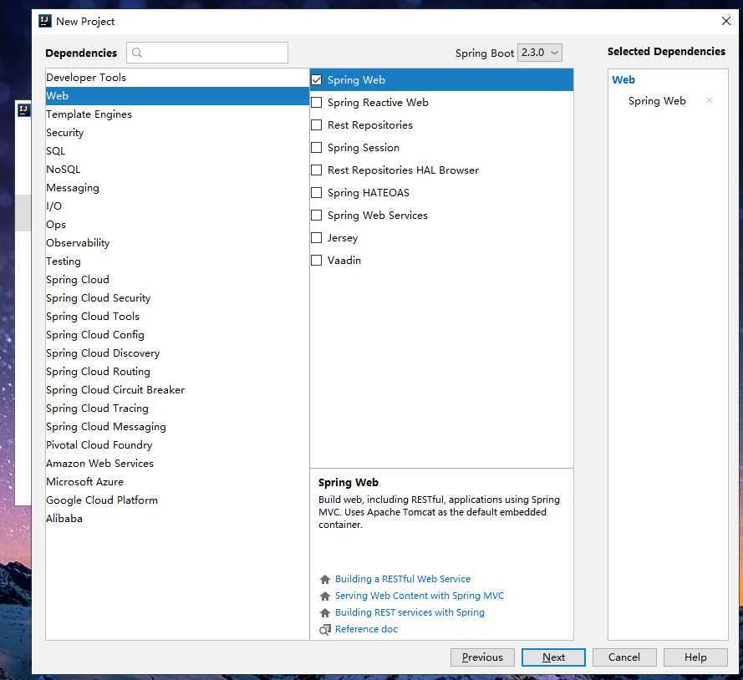Switch to the SQL category
The height and width of the screenshot is (680, 743).
click(x=177, y=151)
